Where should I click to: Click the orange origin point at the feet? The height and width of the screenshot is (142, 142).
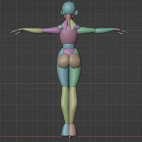click(x=69, y=137)
